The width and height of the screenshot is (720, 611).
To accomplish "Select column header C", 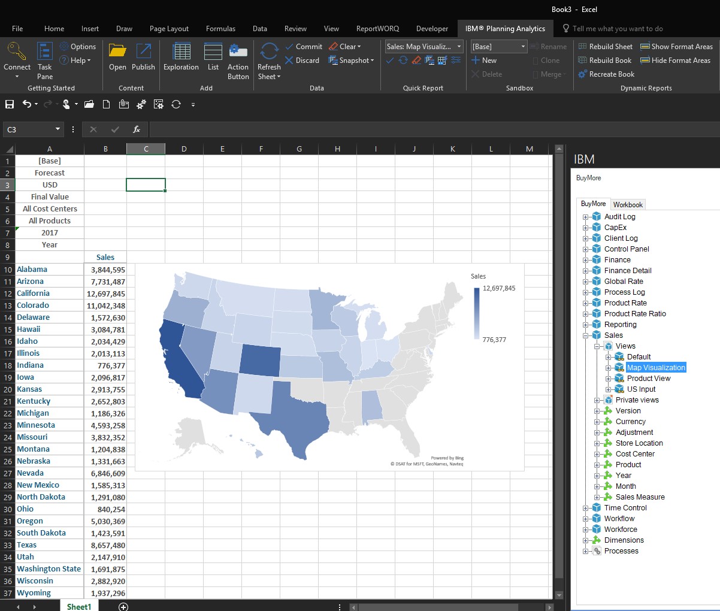I will [146, 149].
